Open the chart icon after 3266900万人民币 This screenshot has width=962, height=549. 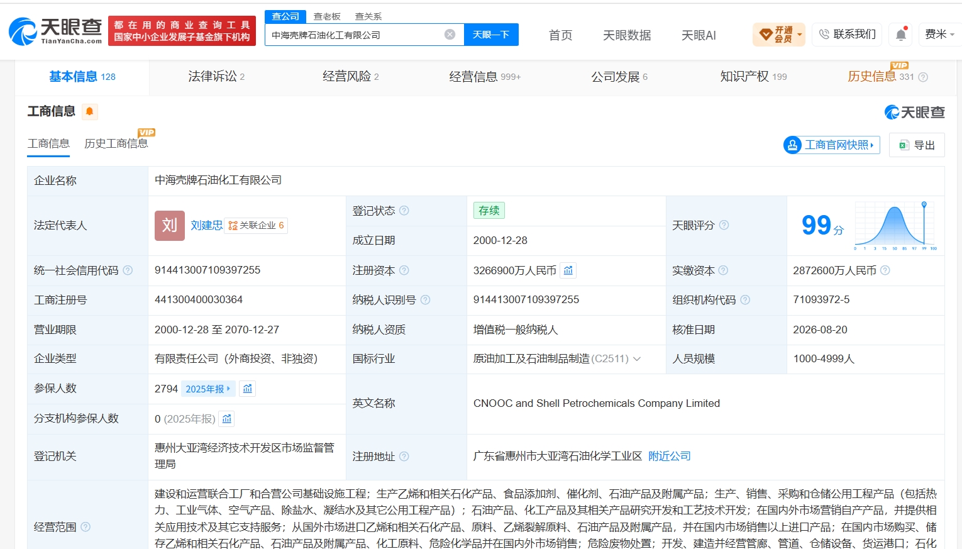coord(568,270)
